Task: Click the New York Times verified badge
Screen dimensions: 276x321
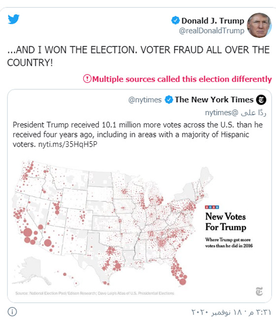Action: [169, 100]
